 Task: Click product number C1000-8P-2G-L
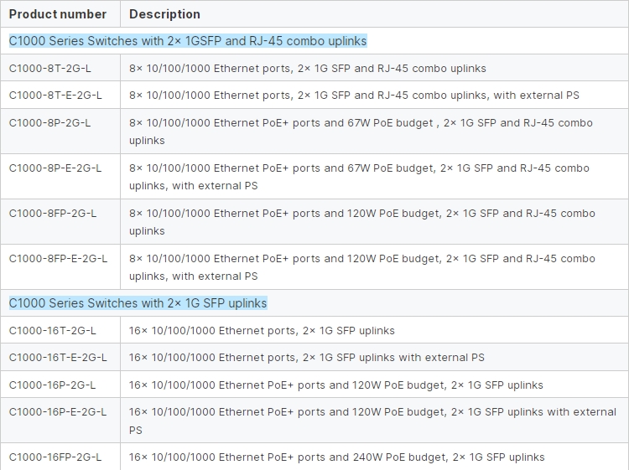click(x=49, y=122)
